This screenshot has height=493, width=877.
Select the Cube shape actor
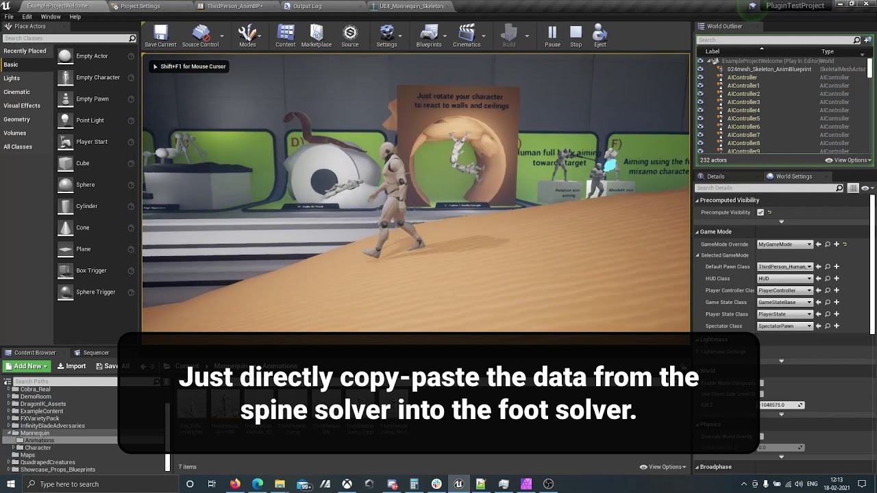tap(96, 163)
